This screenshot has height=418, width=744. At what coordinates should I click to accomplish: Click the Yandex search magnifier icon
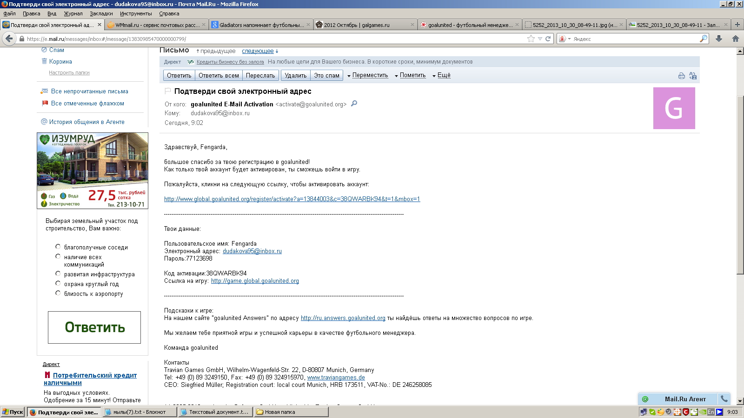tap(704, 39)
